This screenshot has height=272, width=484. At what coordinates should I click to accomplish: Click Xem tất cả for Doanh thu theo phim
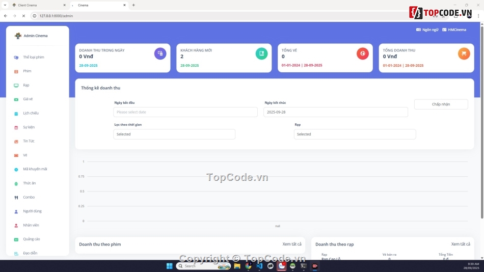coord(292,244)
